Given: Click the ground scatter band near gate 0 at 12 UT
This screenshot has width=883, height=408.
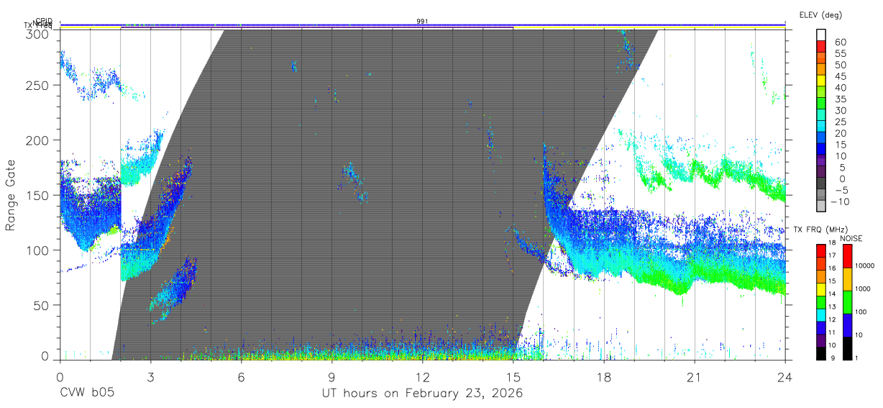Looking at the screenshot, I should click(x=422, y=353).
